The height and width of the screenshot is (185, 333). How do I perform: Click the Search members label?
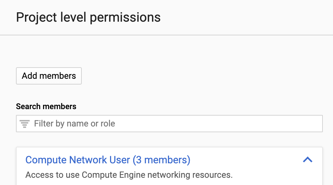click(x=46, y=107)
